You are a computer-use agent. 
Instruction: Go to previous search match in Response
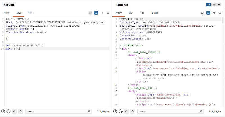[126, 111]
